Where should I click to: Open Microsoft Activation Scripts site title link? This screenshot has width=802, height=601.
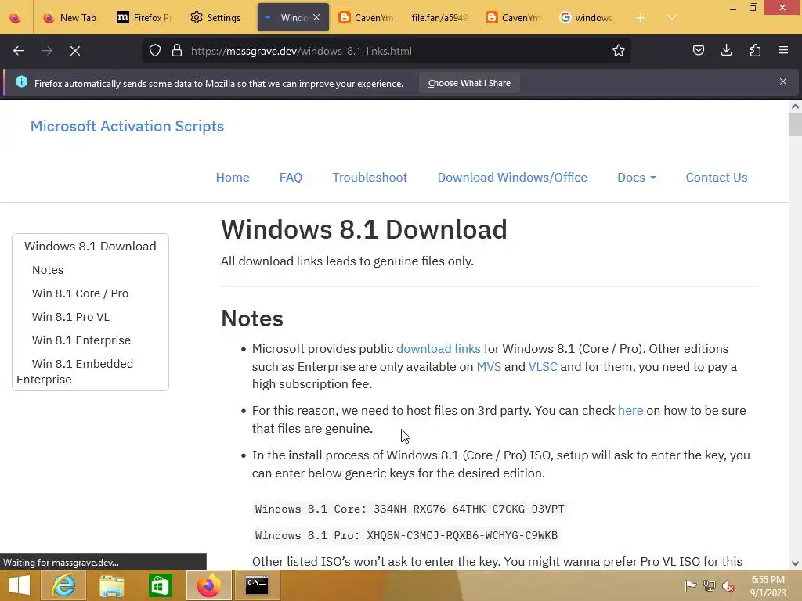point(127,126)
